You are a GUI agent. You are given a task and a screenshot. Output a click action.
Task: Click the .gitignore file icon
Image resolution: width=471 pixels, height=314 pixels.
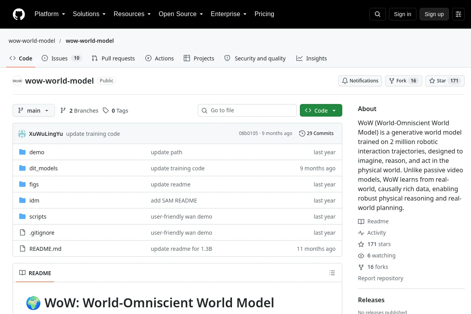tap(22, 233)
